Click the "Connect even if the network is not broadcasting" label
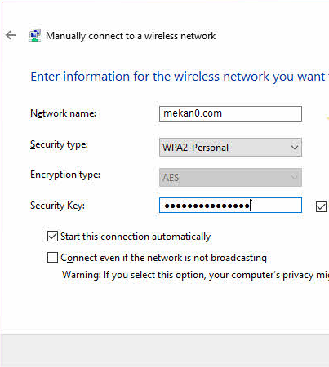Viewport: 329px width, 367px height. pyautogui.click(x=164, y=258)
